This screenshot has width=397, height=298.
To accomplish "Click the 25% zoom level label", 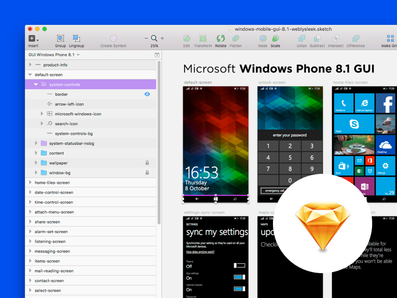I will (x=154, y=46).
